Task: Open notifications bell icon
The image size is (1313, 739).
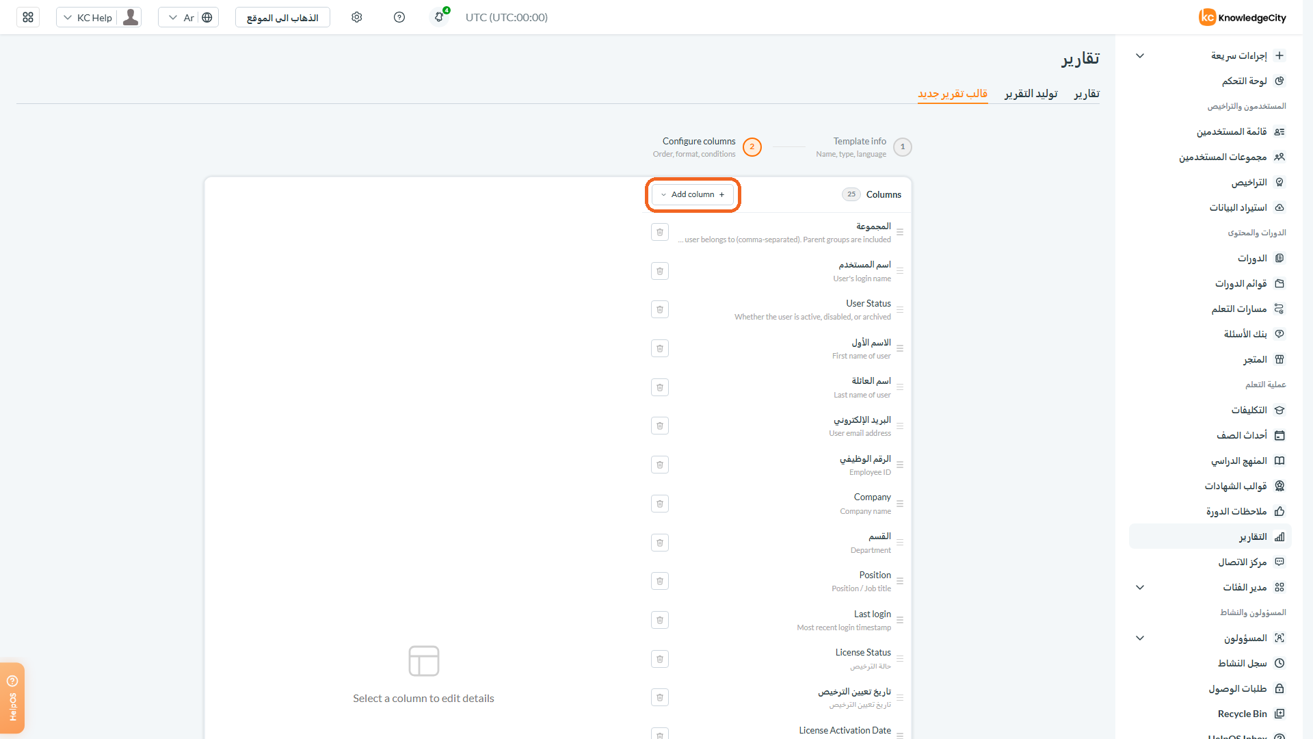Action: (x=440, y=17)
